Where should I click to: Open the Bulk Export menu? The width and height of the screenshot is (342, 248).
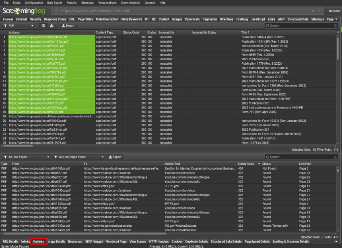pos(55,3)
